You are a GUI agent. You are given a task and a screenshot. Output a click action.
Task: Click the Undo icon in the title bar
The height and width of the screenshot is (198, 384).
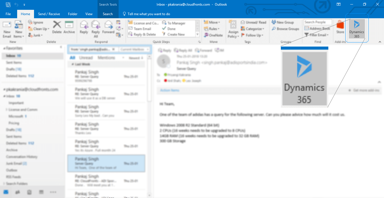[16, 4]
